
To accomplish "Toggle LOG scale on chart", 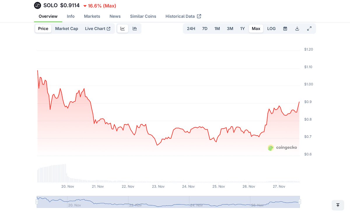I will (x=271, y=29).
